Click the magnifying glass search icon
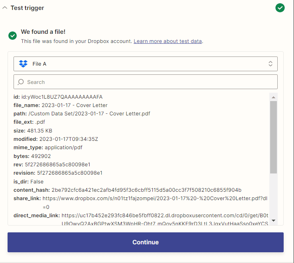This screenshot has width=294, height=263. coord(21,82)
